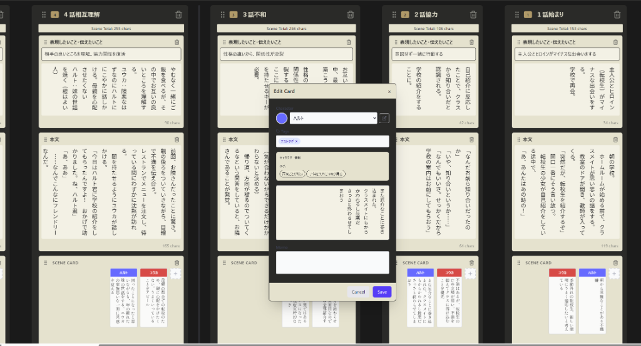Save the edited card
Image resolution: width=641 pixels, height=346 pixels.
pos(382,292)
